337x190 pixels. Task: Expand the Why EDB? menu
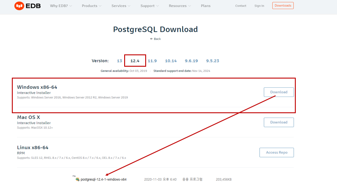click(x=61, y=6)
